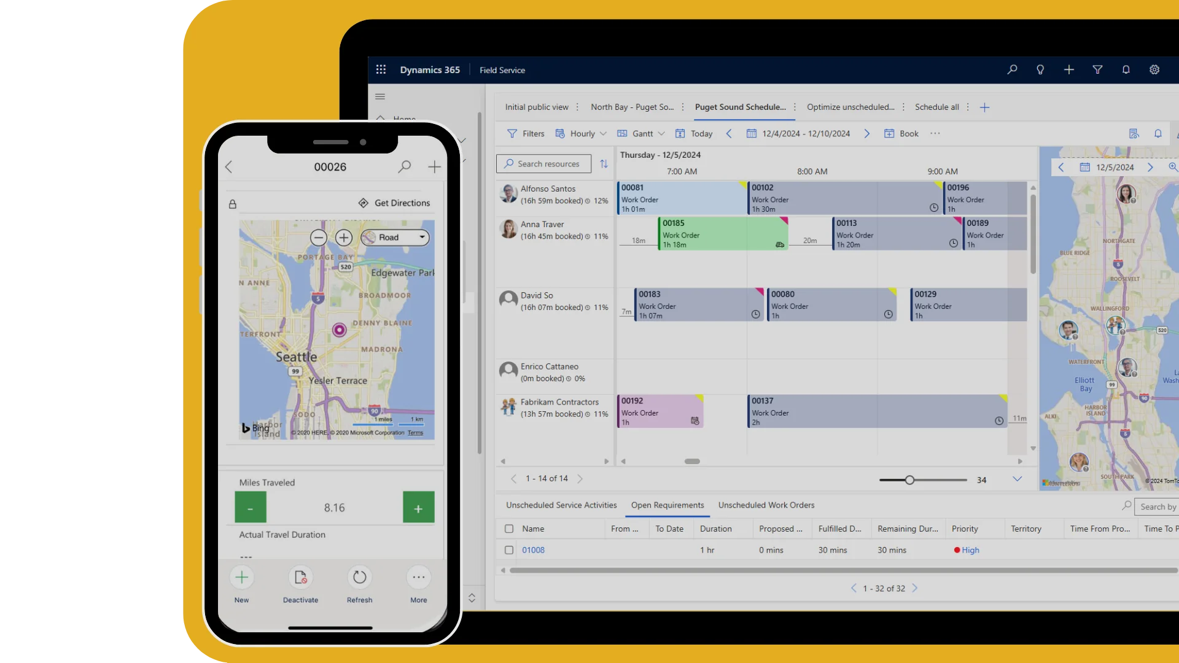Viewport: 1179px width, 663px height.
Task: Tap search magnifier on phone header
Action: coord(404,166)
